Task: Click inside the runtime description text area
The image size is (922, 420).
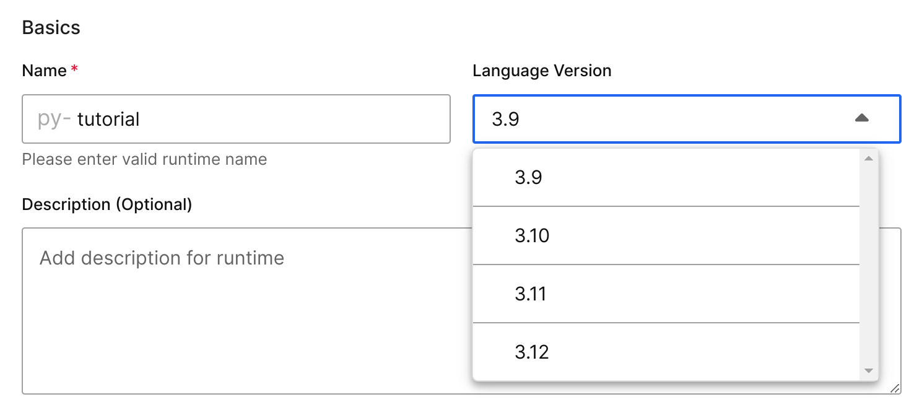Action: (x=248, y=322)
